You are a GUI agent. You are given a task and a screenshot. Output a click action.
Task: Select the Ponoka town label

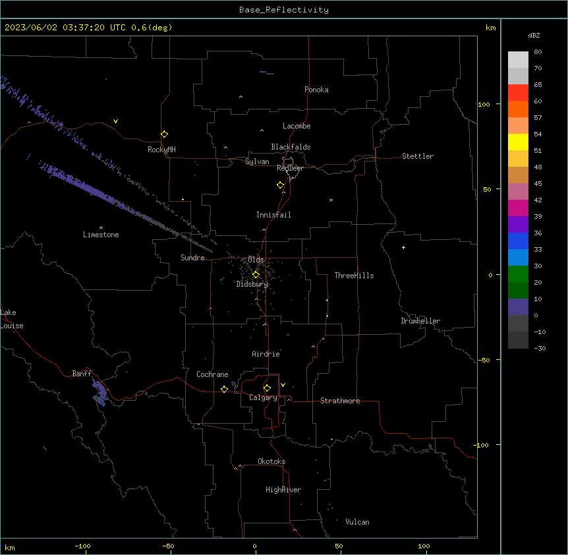(316, 90)
